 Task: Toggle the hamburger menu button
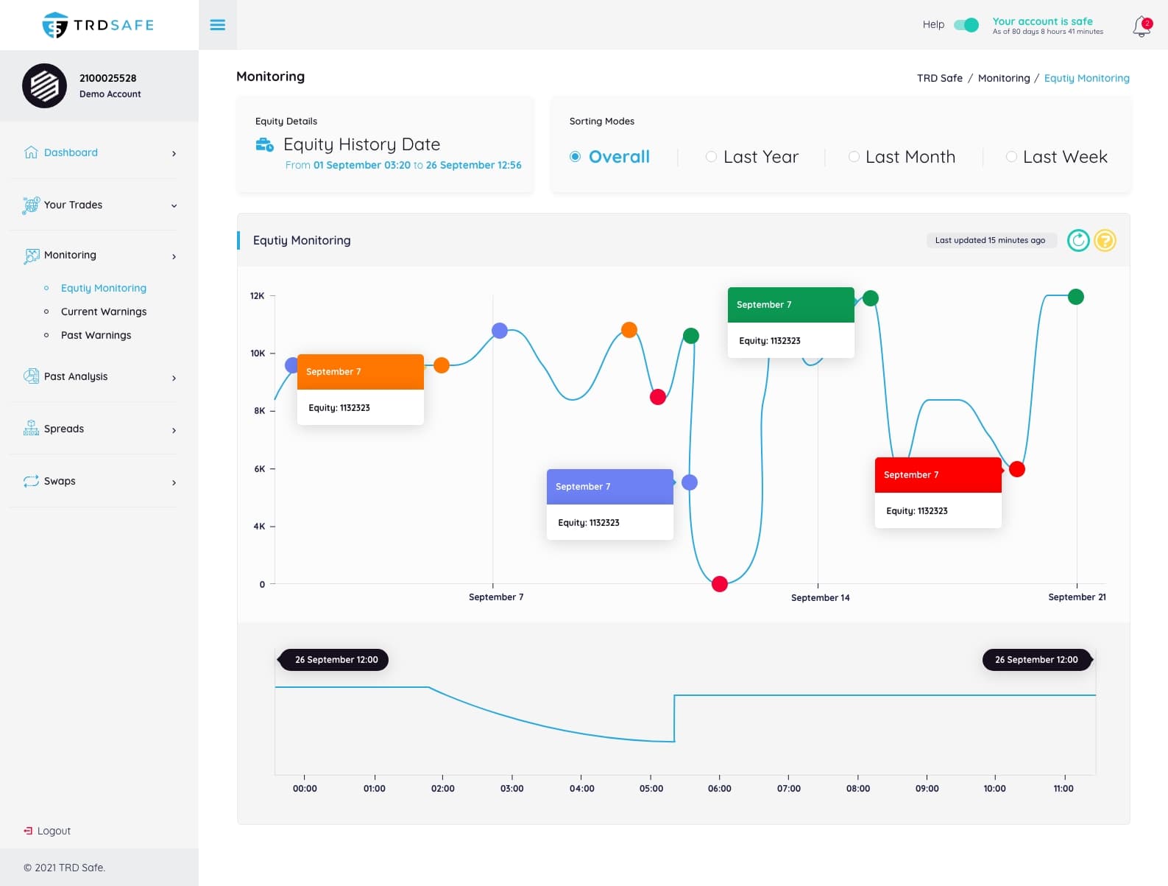click(218, 25)
